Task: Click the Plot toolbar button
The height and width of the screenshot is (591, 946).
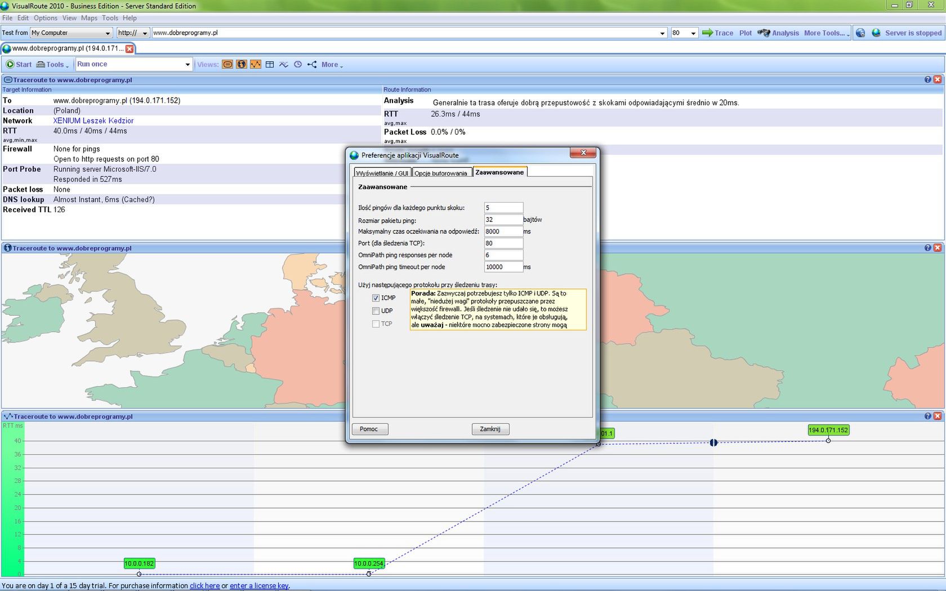Action: [x=746, y=33]
